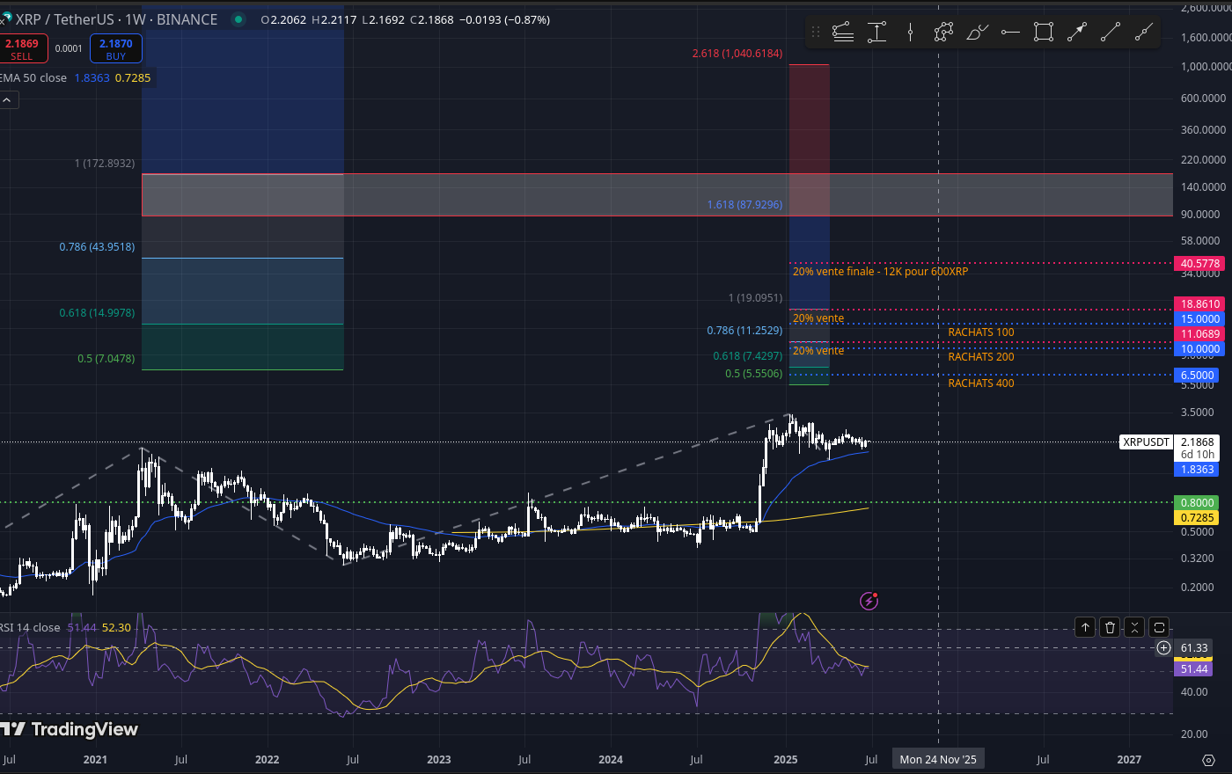Select the 'RACHATS 100' annotation text
This screenshot has width=1232, height=774.
coord(981,332)
